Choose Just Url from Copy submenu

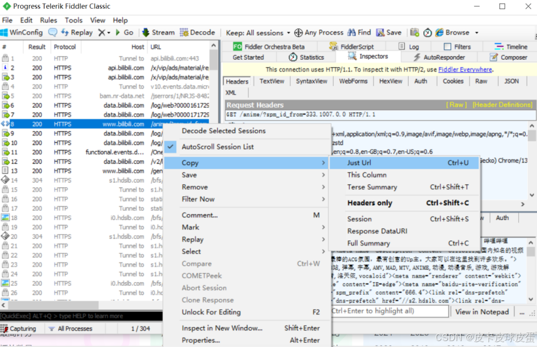[404, 163]
